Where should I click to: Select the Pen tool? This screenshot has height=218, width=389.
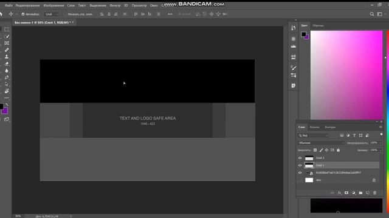7,78
